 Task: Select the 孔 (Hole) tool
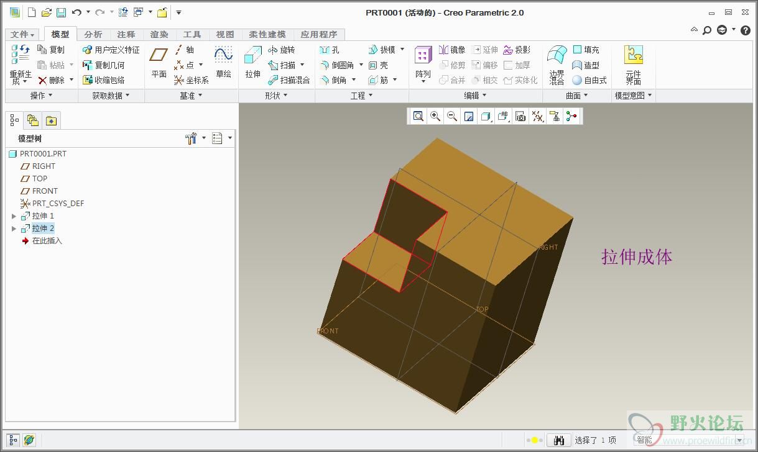pos(329,50)
